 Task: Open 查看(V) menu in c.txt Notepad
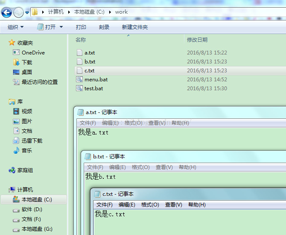173,205
